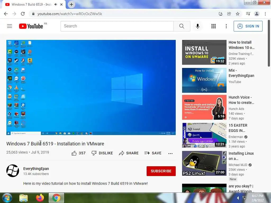Open the PS2 Linux video thumbnail
This screenshot has height=203, width=271.
pos(204,163)
